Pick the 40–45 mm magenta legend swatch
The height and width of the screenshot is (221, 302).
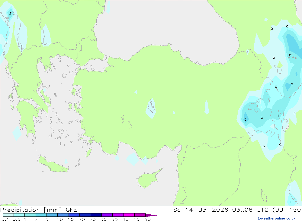point(129,215)
